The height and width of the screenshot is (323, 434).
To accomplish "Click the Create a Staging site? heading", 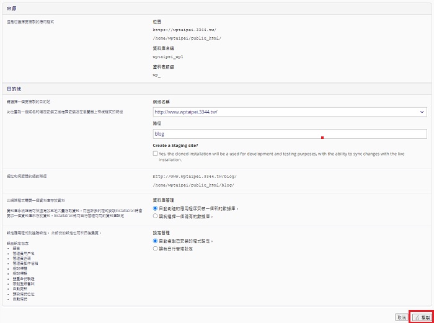I will [175, 146].
